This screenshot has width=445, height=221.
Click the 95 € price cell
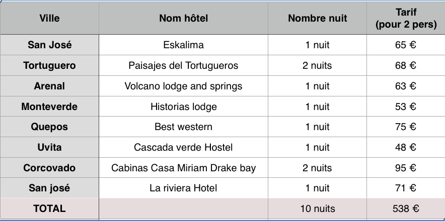click(x=406, y=168)
